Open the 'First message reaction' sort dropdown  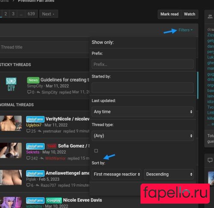click(x=116, y=174)
